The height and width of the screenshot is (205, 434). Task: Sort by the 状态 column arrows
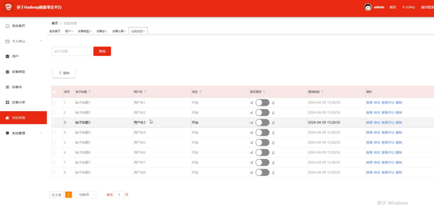201,92
